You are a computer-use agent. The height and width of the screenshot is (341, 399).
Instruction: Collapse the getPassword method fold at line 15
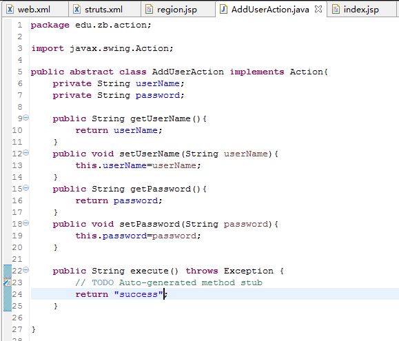pos(26,188)
